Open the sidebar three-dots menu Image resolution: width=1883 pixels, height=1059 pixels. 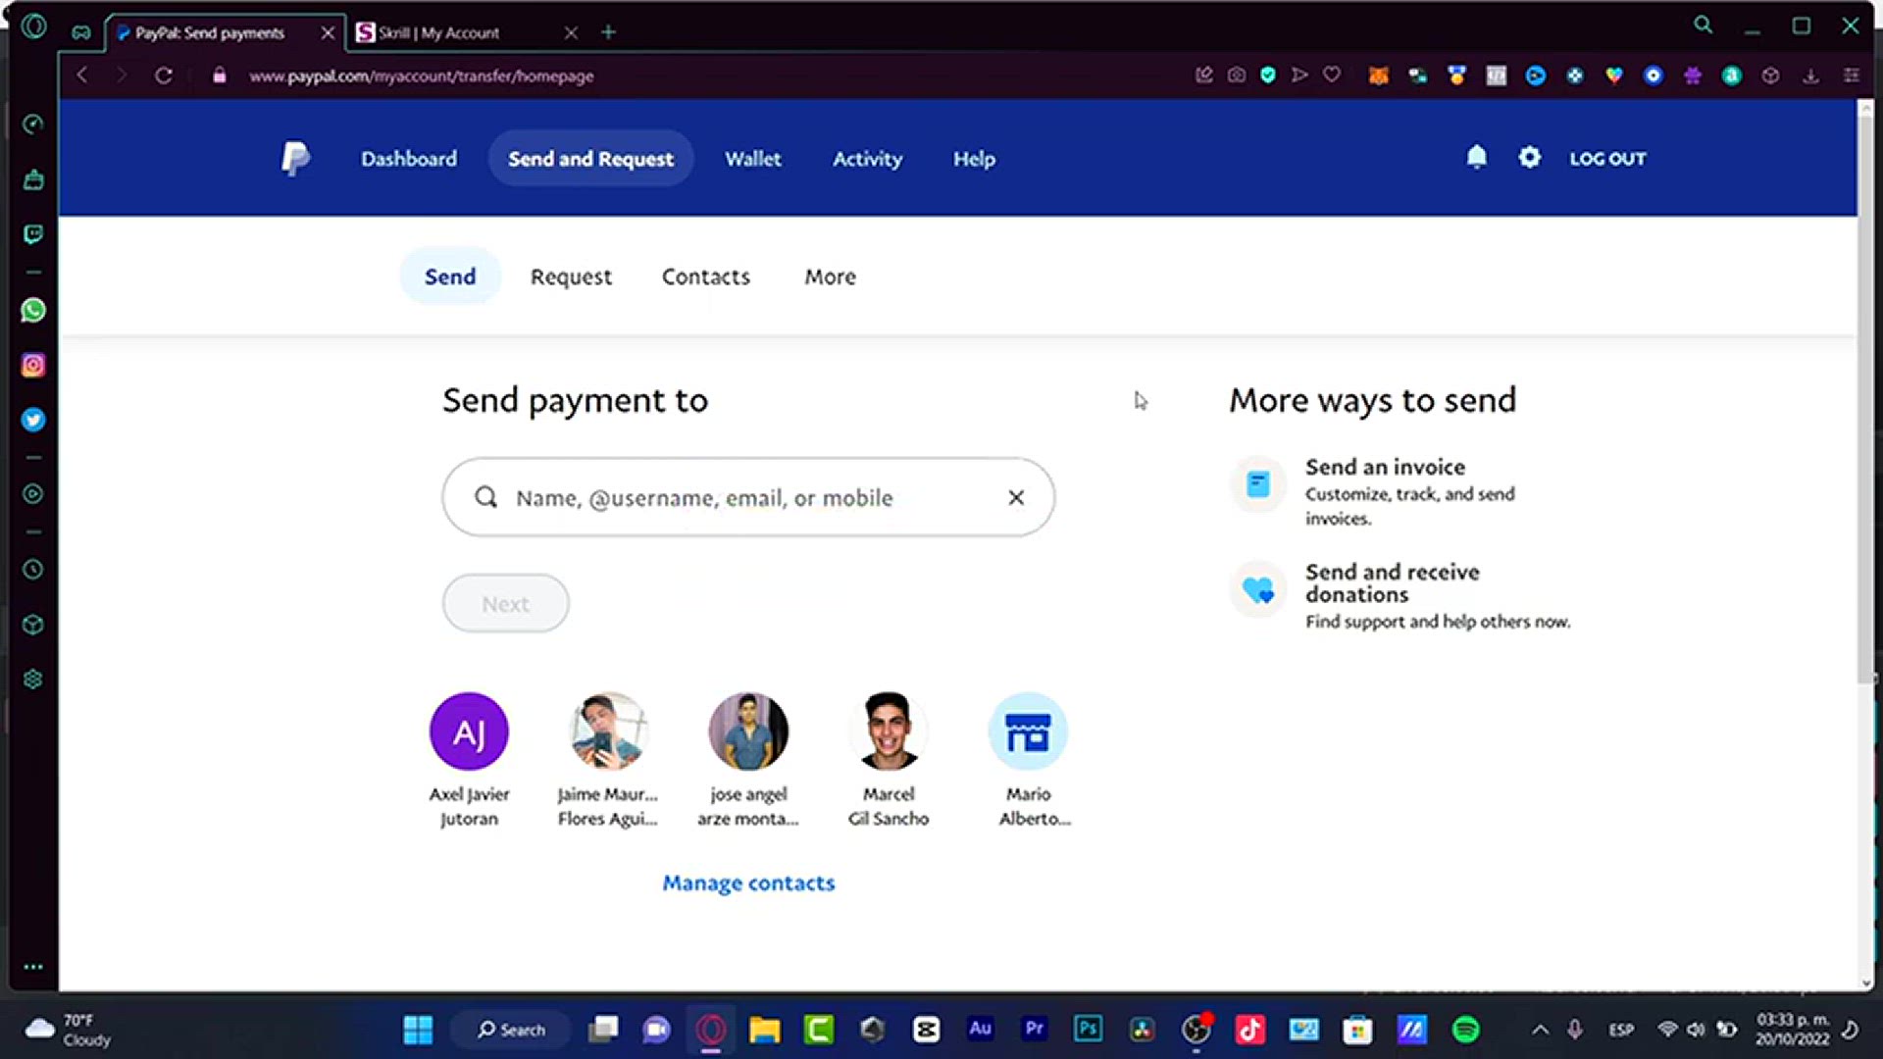coord(33,967)
